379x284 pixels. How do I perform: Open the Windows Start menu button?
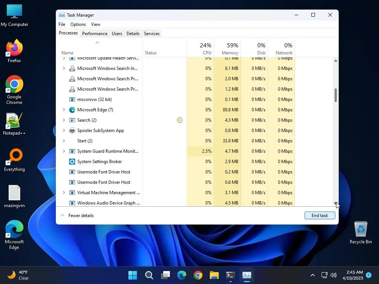pos(133,275)
